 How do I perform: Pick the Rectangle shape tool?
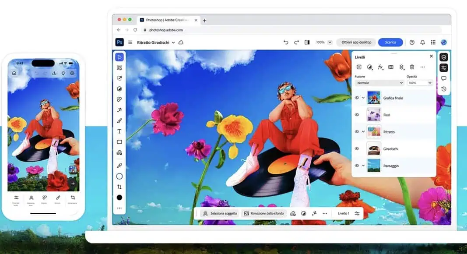pos(119,142)
